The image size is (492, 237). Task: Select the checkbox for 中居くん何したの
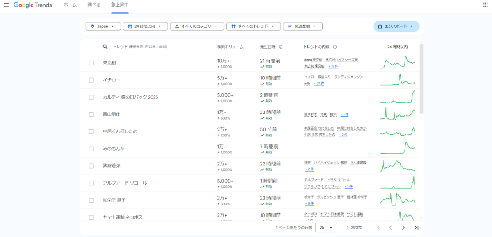coord(91,132)
